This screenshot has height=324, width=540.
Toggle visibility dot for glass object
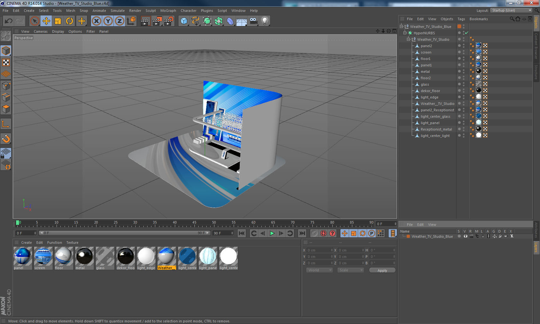click(464, 84)
